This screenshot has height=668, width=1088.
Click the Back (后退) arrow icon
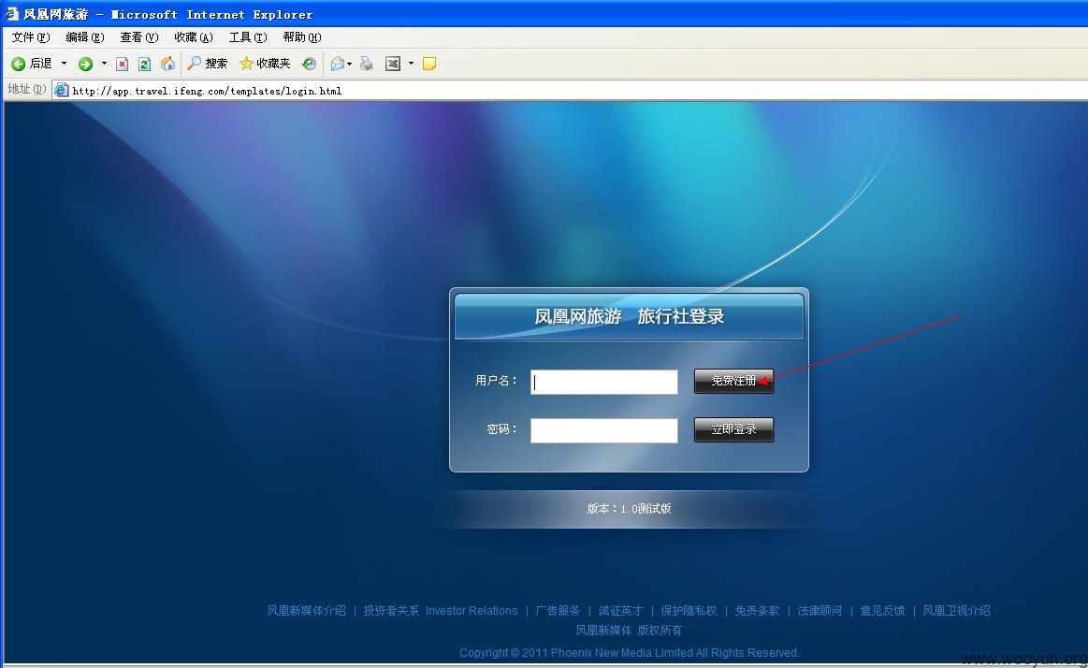19,64
